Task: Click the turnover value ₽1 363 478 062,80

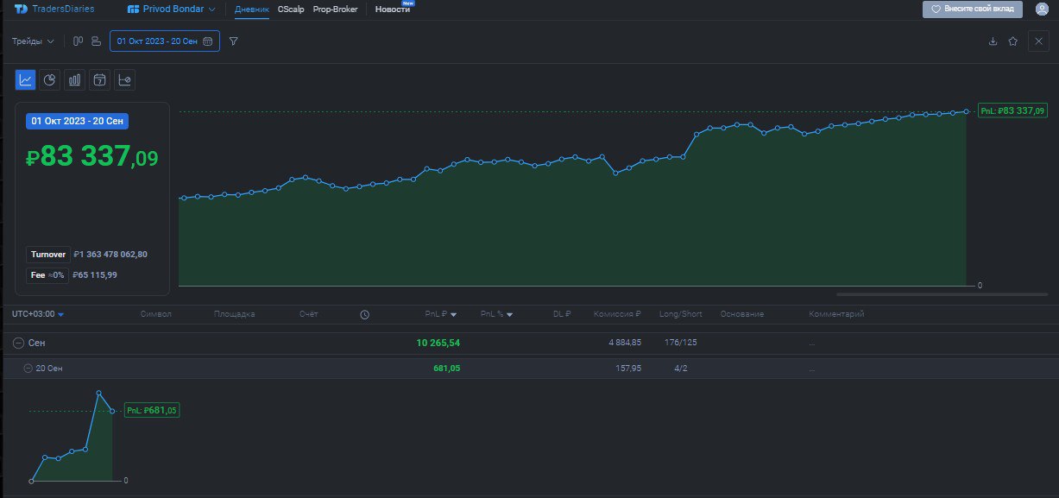Action: click(x=111, y=255)
